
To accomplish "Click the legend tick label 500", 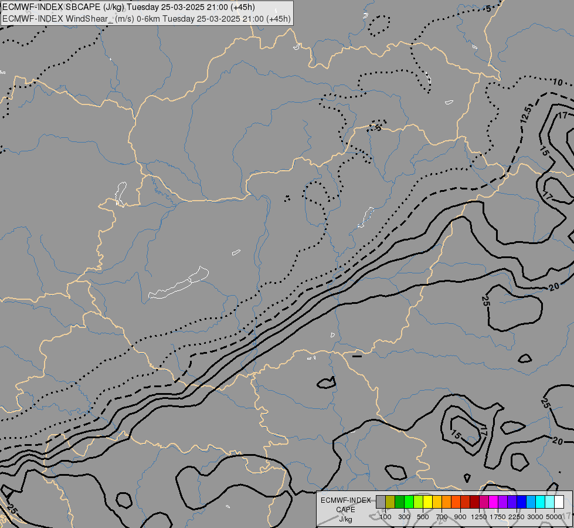I will coord(423,517).
